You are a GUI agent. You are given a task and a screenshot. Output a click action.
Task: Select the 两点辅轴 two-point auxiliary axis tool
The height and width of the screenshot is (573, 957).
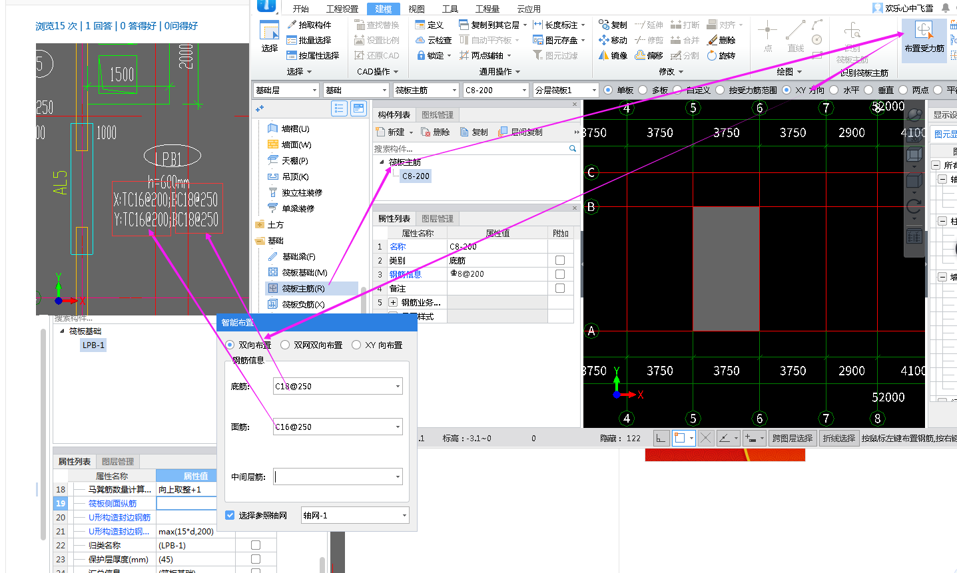tap(485, 55)
